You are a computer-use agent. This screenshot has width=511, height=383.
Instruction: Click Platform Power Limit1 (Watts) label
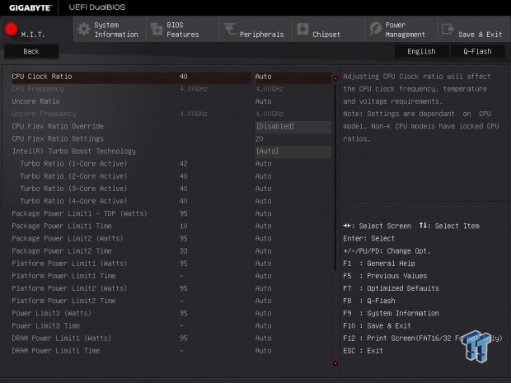click(x=69, y=264)
